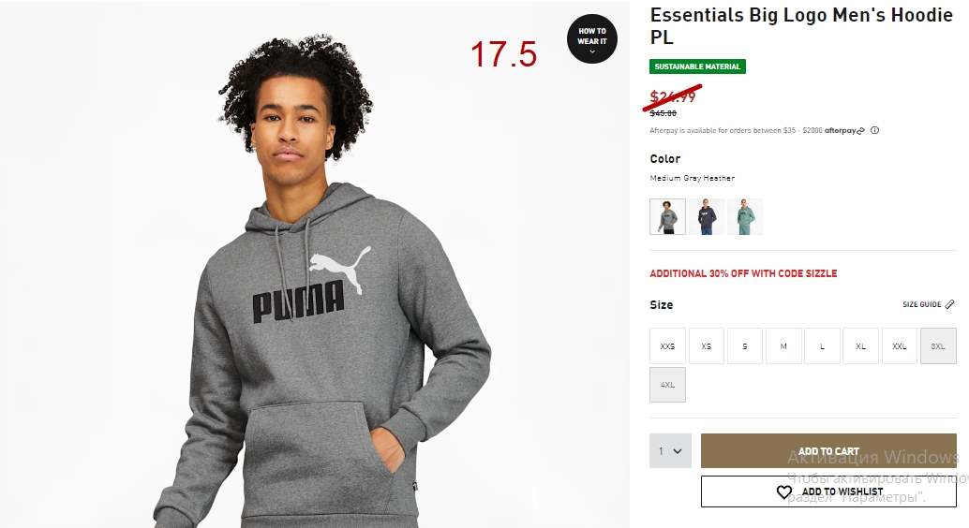The image size is (969, 528).
Task: Click Add to Wishlist button
Action: (x=828, y=491)
